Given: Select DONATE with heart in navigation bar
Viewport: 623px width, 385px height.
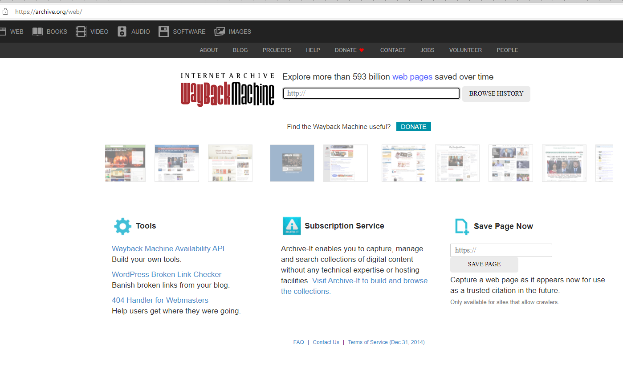Looking at the screenshot, I should tap(350, 50).
